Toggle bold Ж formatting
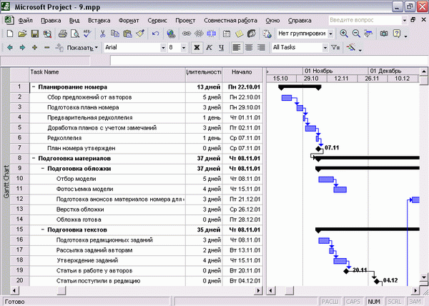429x306 pixels. click(x=197, y=48)
